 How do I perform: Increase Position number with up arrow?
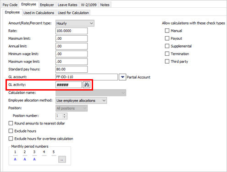coord(65,114)
